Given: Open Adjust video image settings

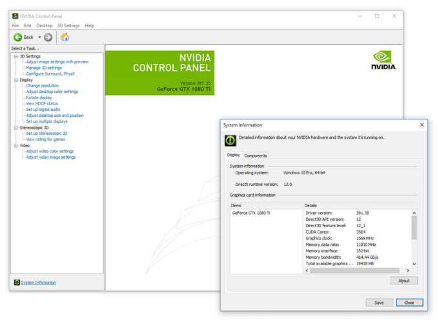Looking at the screenshot, I should (50, 157).
